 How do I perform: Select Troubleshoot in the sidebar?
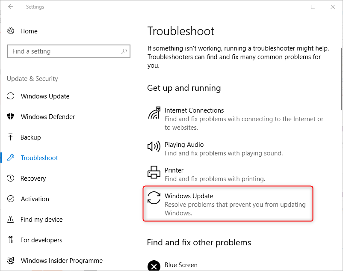pos(39,158)
